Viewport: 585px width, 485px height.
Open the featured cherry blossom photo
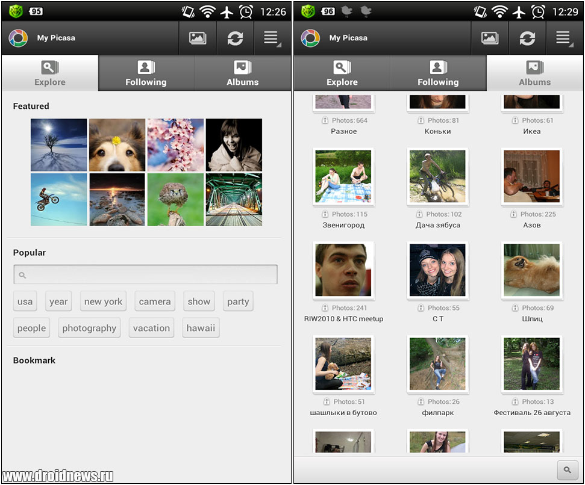tap(176, 145)
